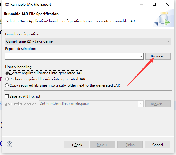This screenshot has height=155, width=176.
Task: Enable the Save as ANT script checkbox
Action: click(7, 96)
